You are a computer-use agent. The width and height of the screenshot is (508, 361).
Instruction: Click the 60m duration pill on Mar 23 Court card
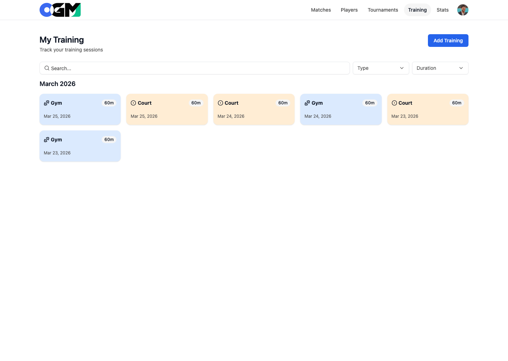(457, 103)
